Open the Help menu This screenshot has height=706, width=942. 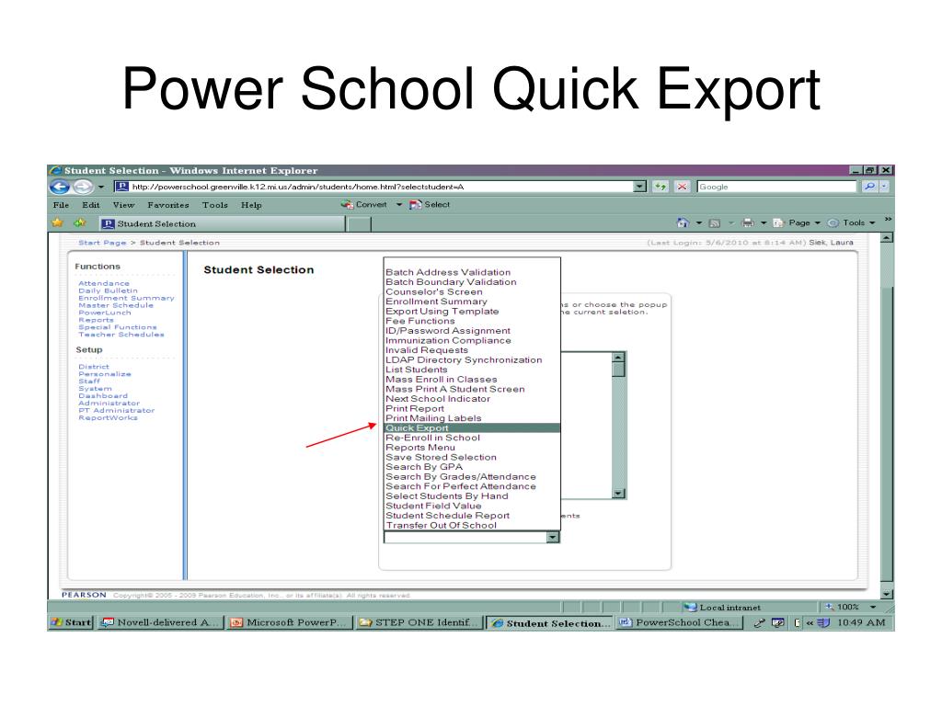pos(251,205)
